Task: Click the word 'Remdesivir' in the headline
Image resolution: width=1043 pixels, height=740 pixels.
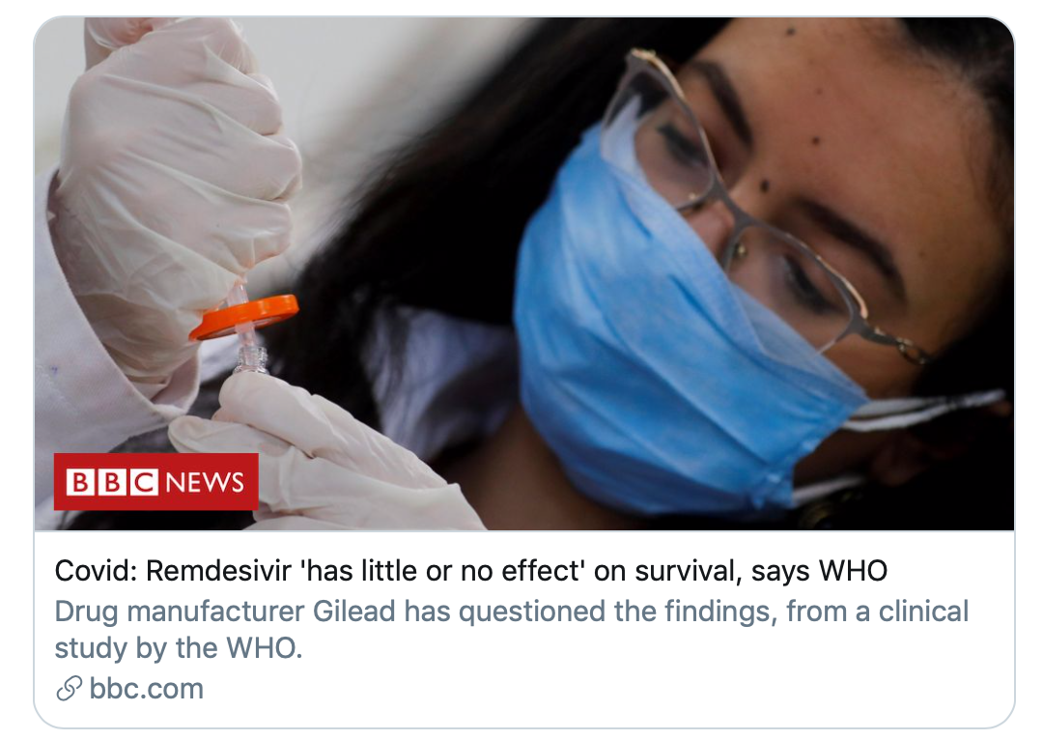Action: (x=219, y=571)
